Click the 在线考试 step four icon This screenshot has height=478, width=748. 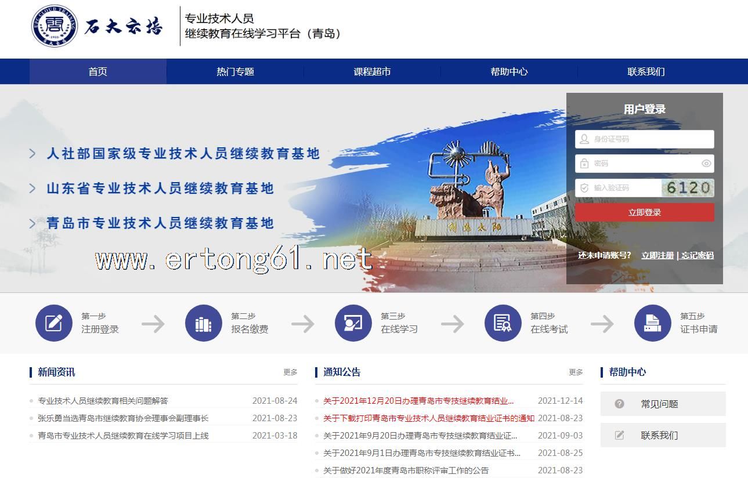coord(503,323)
